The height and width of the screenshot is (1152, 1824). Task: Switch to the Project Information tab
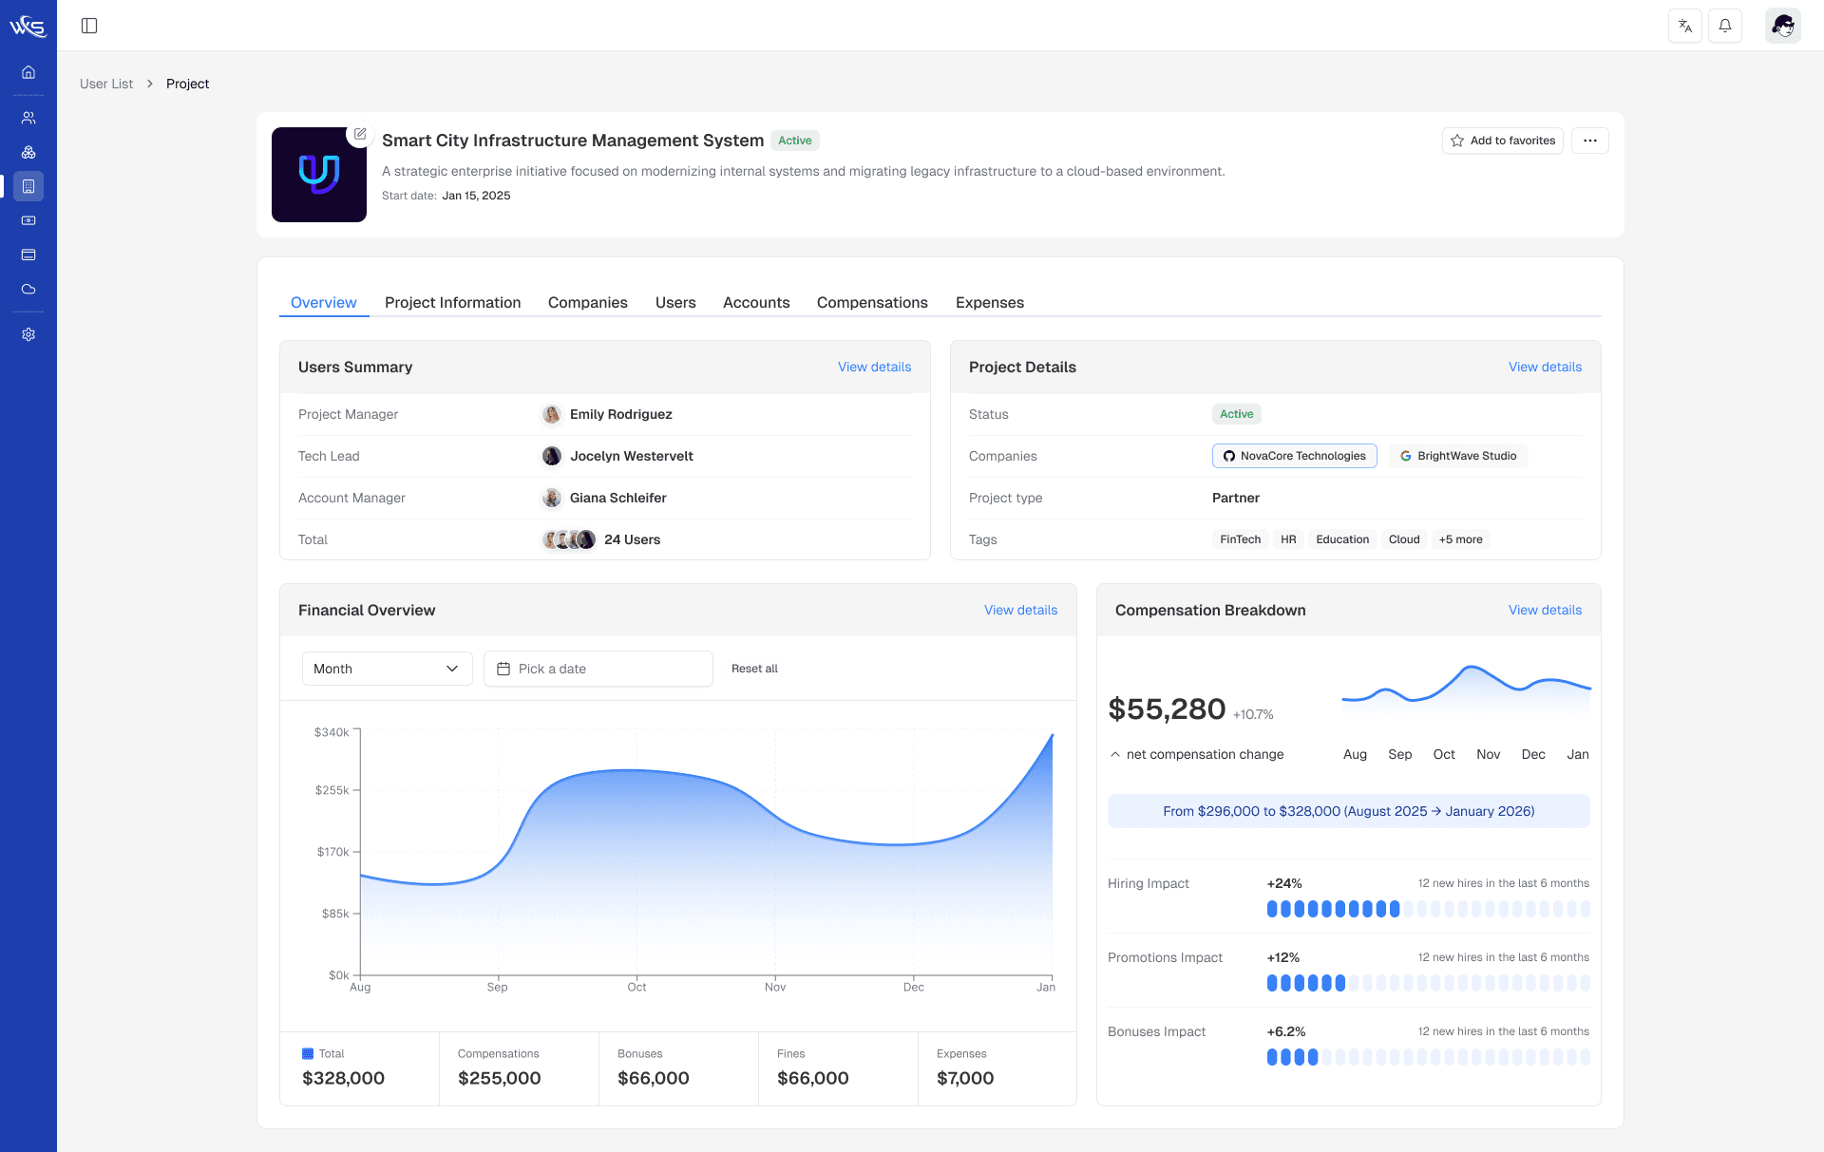pos(452,302)
